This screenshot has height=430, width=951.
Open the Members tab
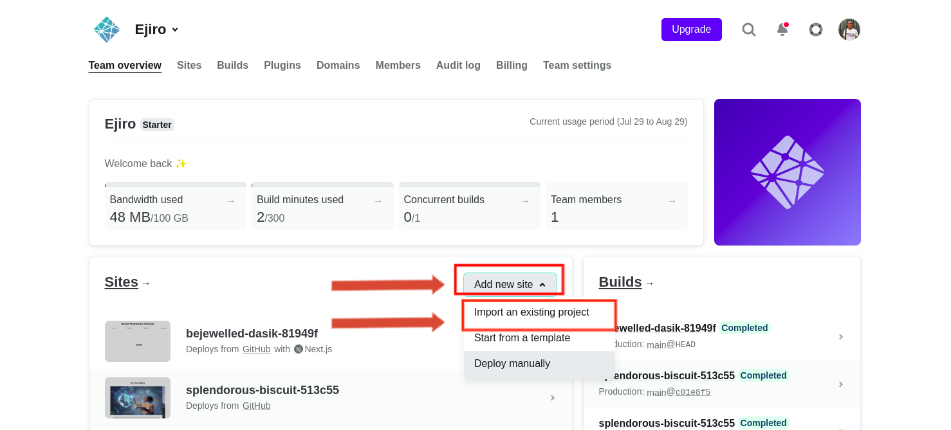398,66
